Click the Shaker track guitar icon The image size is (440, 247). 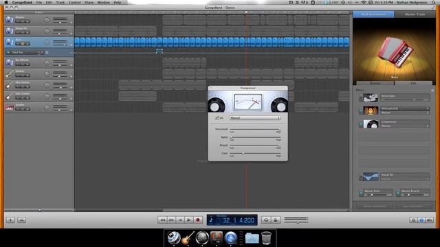pyautogui.click(x=9, y=74)
